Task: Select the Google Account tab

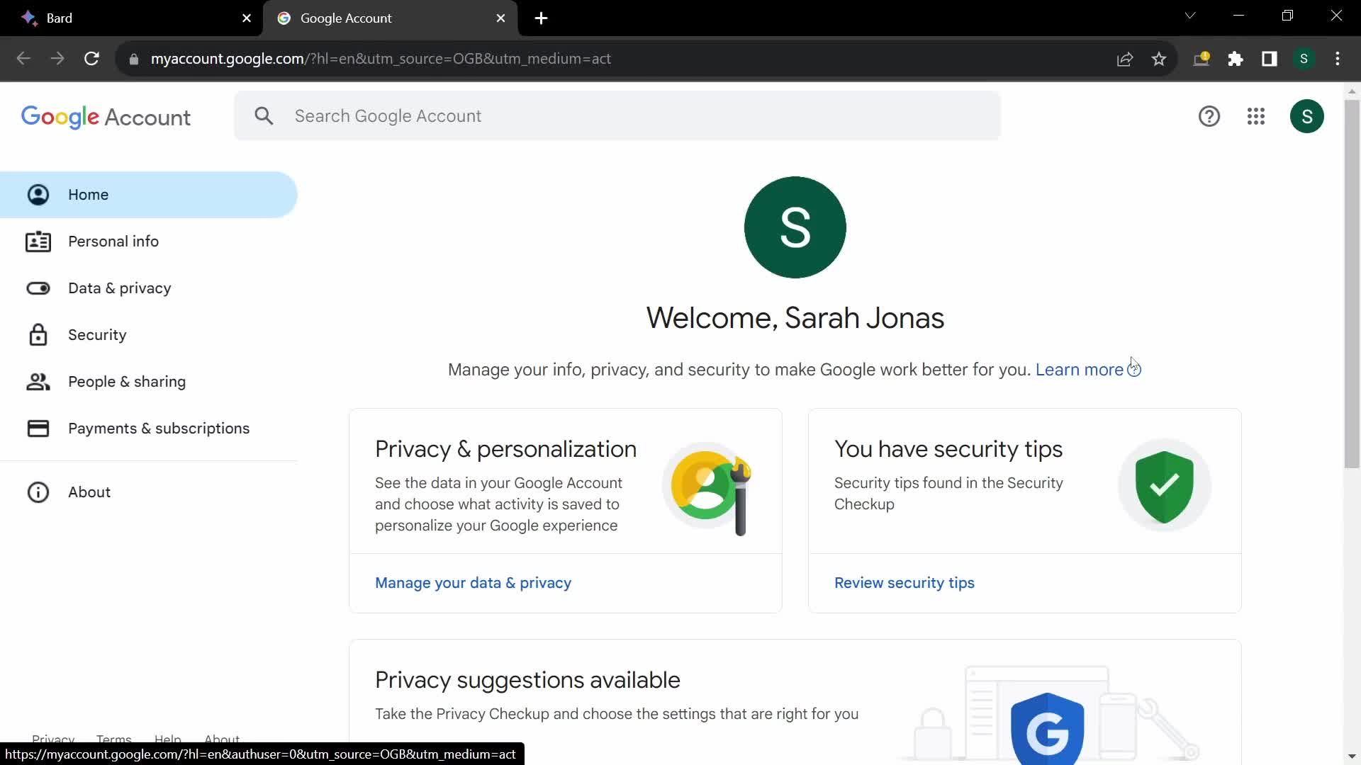Action: pyautogui.click(x=390, y=18)
